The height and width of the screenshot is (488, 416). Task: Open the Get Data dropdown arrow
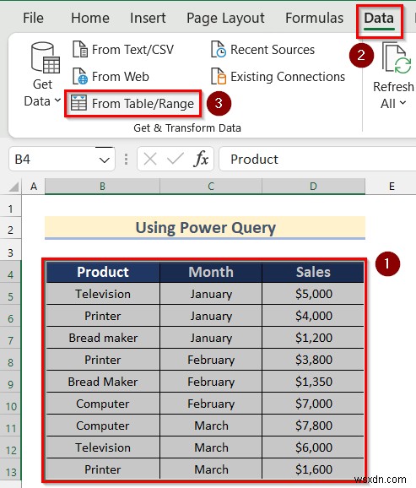[x=57, y=100]
